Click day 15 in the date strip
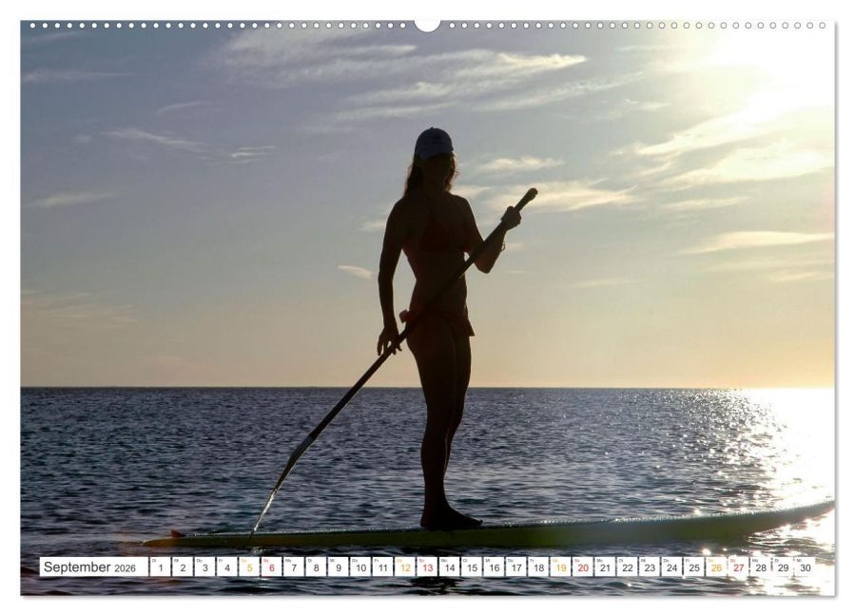 coord(473,567)
